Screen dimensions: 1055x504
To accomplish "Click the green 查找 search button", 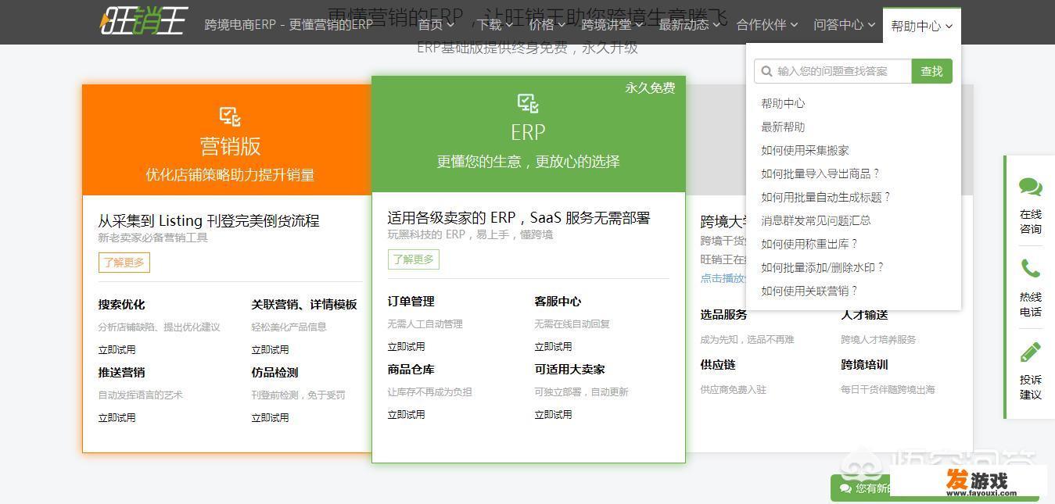I will click(931, 71).
